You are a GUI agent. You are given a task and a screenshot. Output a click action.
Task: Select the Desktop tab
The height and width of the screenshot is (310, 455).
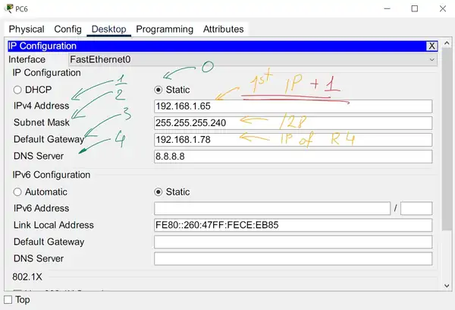[109, 29]
